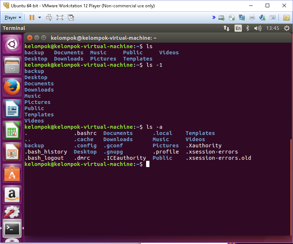
Task: Click '.dmrc' file name
Action: tap(82, 158)
